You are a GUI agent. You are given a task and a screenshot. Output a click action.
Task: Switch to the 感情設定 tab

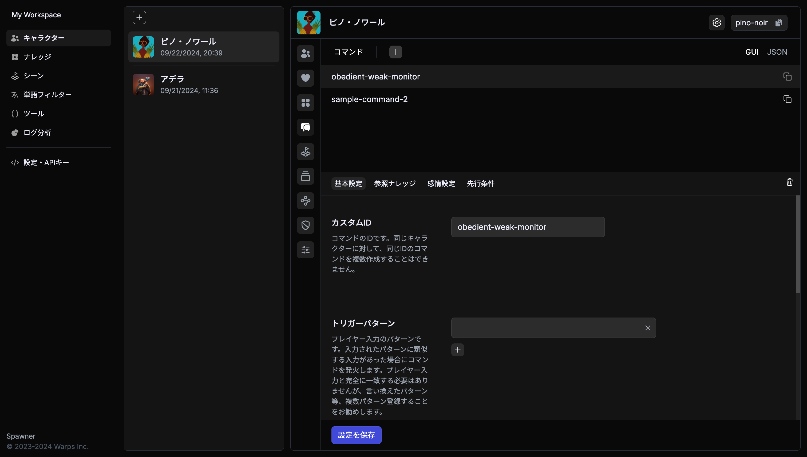click(441, 184)
